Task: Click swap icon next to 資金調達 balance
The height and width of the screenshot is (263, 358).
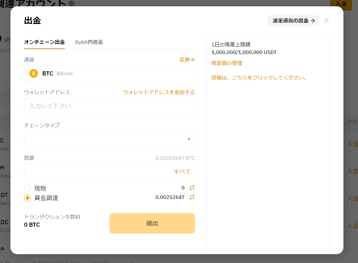Action: click(x=192, y=197)
